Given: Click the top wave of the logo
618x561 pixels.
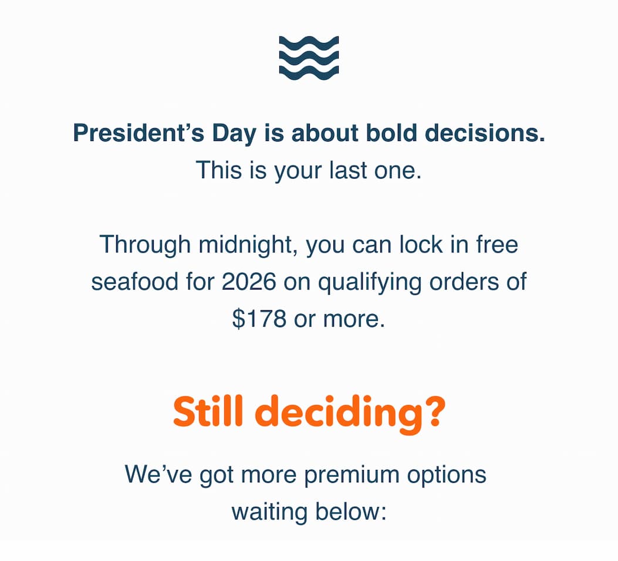Looking at the screenshot, I should pos(309,43).
